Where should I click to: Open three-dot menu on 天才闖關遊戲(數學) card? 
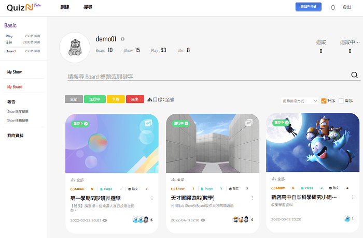[x=253, y=198]
